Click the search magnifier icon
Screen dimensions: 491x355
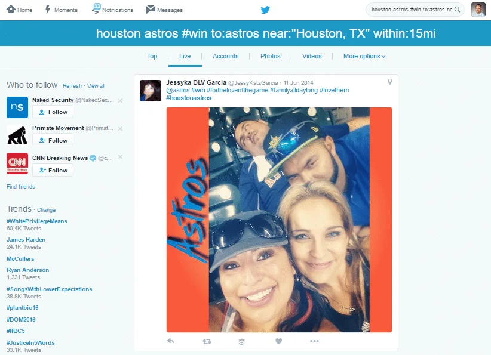pos(458,10)
